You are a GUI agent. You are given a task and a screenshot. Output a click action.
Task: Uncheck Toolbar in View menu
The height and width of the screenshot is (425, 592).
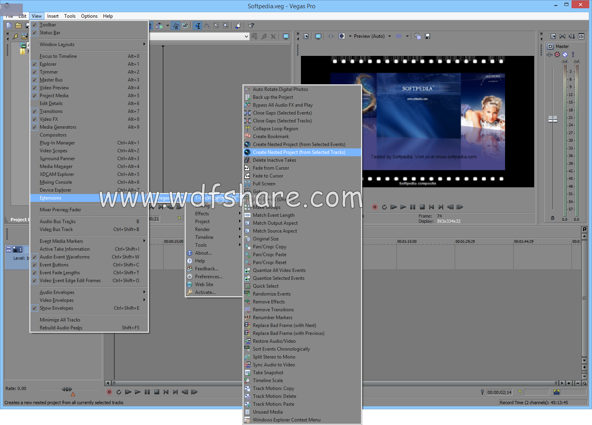coord(89,25)
